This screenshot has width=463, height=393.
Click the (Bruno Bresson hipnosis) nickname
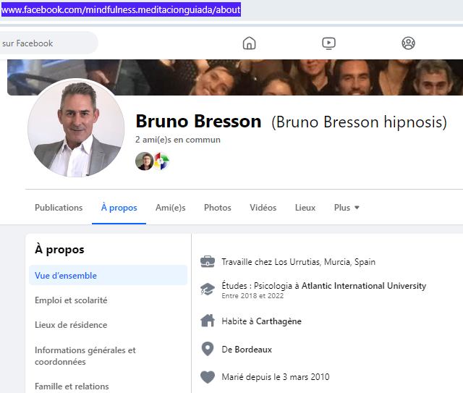coord(359,122)
